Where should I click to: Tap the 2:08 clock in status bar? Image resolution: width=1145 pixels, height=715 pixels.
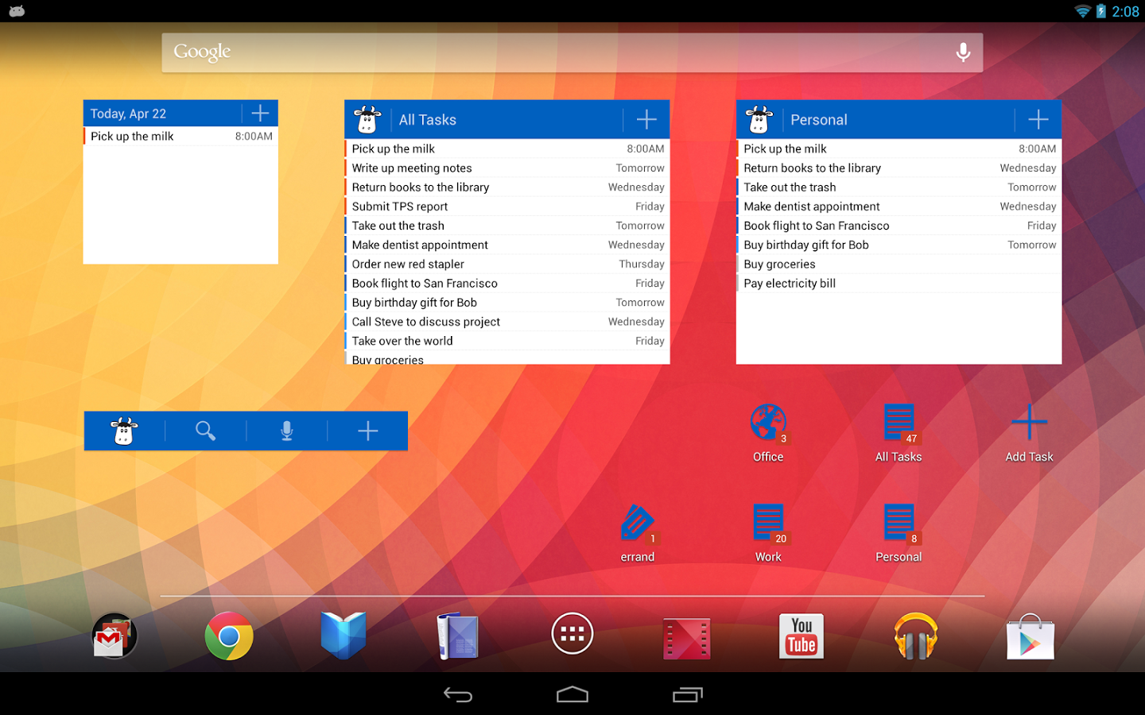pos(1125,11)
